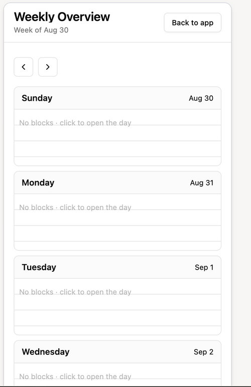Click the bottom empty row of Sunday card
251x387 pixels.
pyautogui.click(x=117, y=161)
